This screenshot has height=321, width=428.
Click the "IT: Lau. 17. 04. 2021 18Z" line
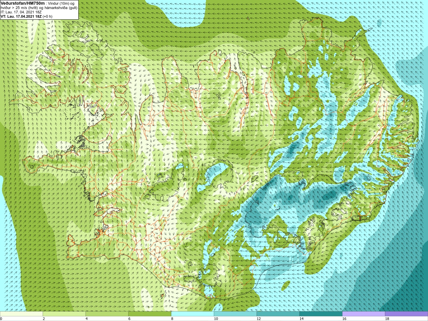pyautogui.click(x=21, y=12)
